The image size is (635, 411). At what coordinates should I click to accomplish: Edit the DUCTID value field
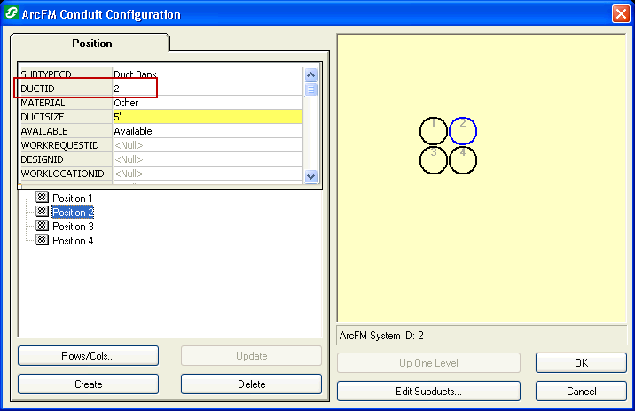[x=207, y=89]
